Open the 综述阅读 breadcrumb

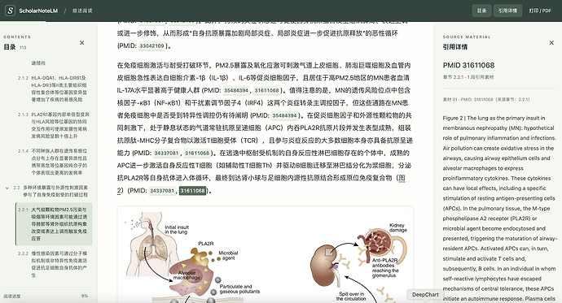coord(82,11)
